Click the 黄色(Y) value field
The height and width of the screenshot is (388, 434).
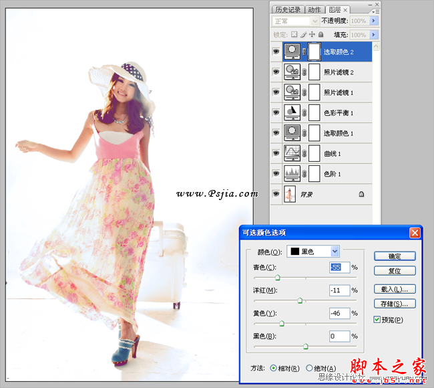point(340,313)
